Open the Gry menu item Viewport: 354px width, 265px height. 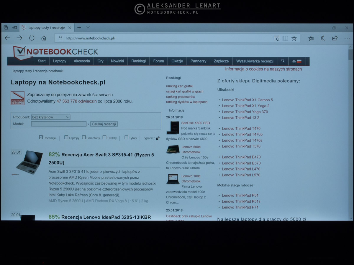coord(101,61)
